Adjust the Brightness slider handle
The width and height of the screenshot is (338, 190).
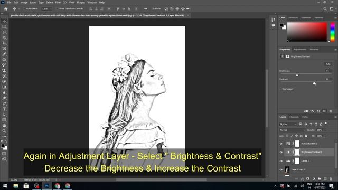297,75
